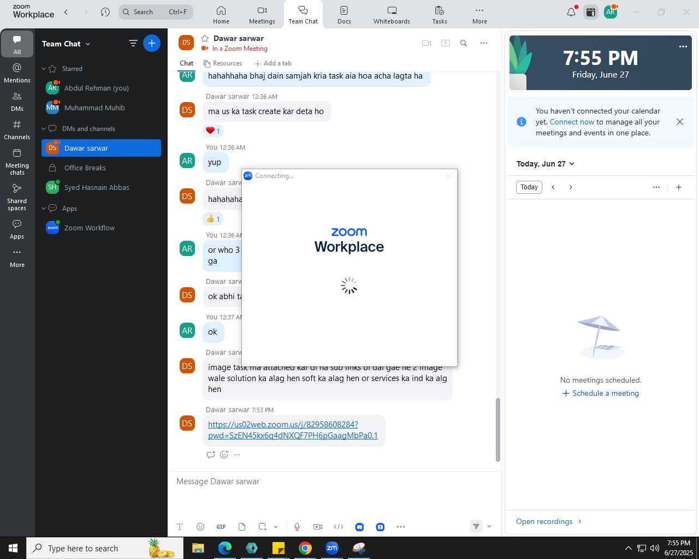Image resolution: width=699 pixels, height=559 pixels.
Task: Open the compose bar more options ellipsis
Action: click(401, 527)
